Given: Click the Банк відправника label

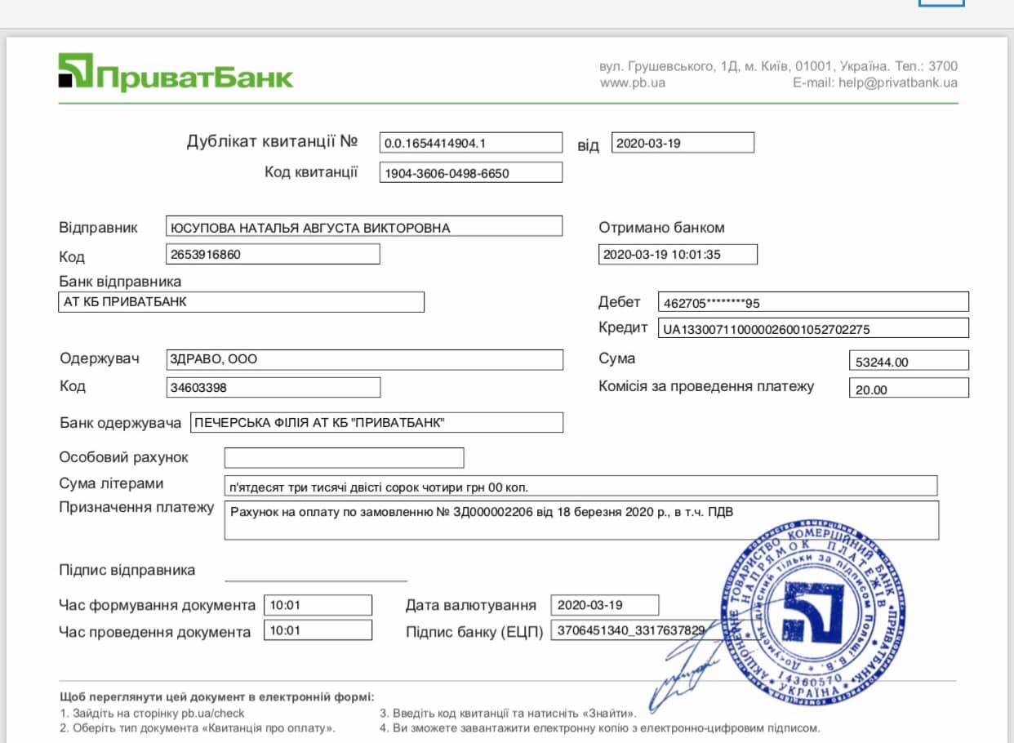Looking at the screenshot, I should (120, 282).
